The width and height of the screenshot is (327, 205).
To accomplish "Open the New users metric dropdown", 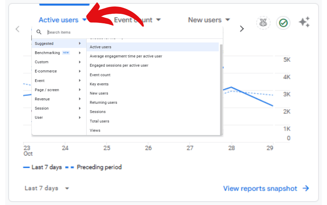I will click(209, 20).
